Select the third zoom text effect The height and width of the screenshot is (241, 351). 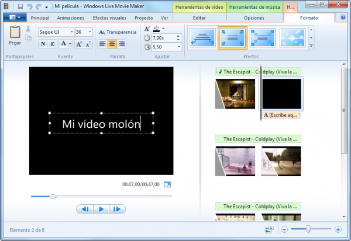coord(262,38)
